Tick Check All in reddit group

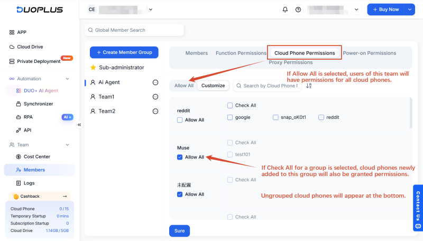230,105
